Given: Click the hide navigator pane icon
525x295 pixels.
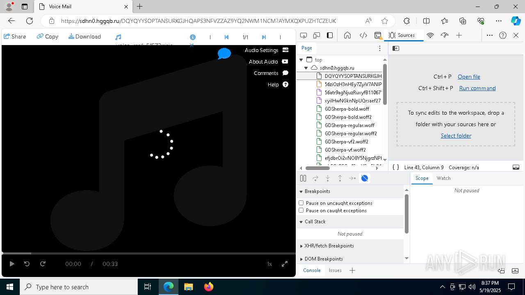Looking at the screenshot, I should (396, 48).
